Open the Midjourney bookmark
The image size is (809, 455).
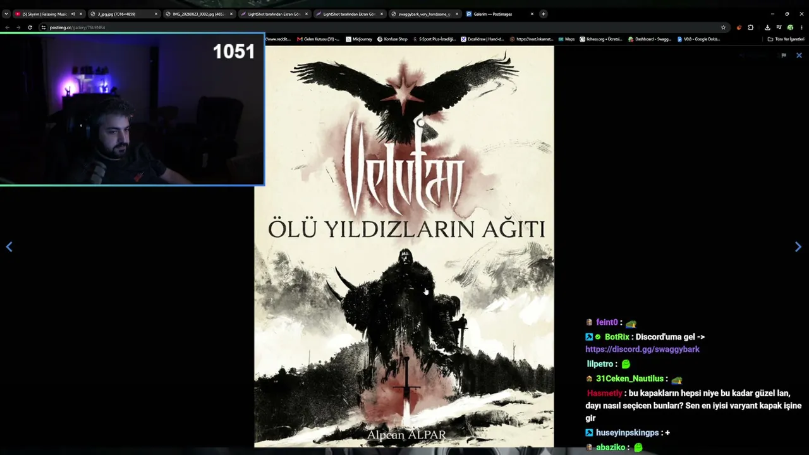pyautogui.click(x=358, y=39)
